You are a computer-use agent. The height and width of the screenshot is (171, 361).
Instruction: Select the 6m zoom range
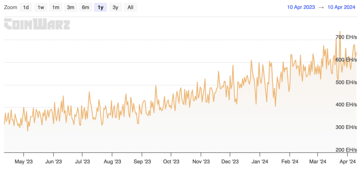click(x=85, y=7)
